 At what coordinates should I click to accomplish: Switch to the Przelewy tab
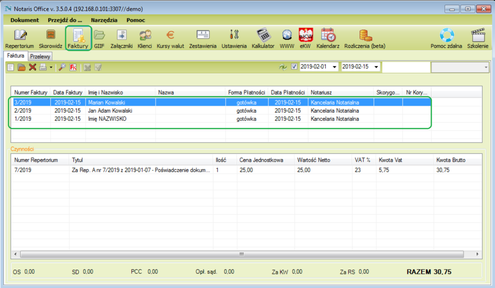click(x=40, y=57)
